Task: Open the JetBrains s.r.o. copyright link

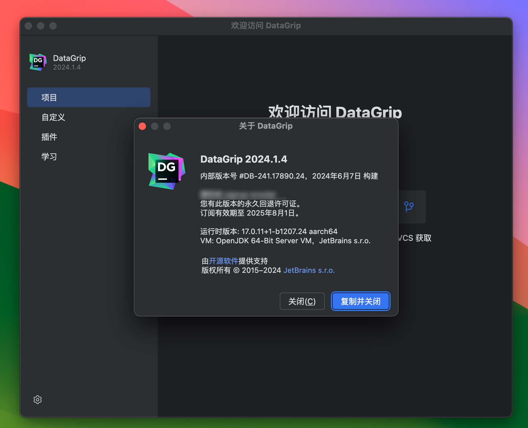Action: click(x=309, y=270)
